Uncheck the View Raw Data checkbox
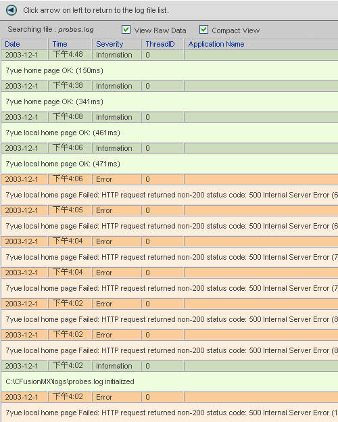The height and width of the screenshot is (422, 338). click(x=126, y=30)
